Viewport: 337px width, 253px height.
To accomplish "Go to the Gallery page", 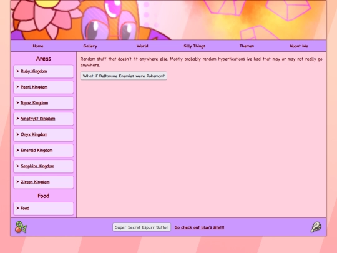I will (90, 46).
